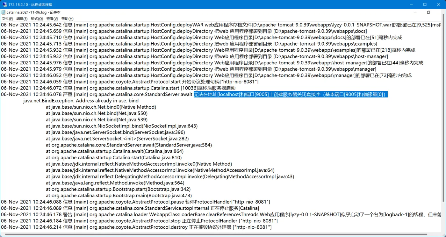This screenshot has width=446, height=237.
Task: Minimize the remote desktop connection window
Action: pyautogui.click(x=411, y=4)
